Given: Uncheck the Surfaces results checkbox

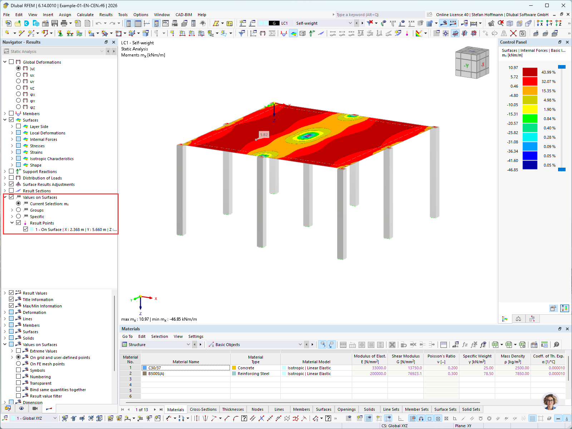Looking at the screenshot, I should [x=11, y=120].
